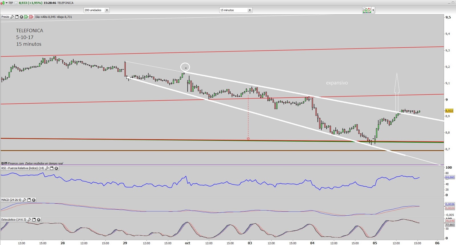456x245 pixels.
Task: Click the Estocástico (14 6 3) label
Action: (x=14, y=220)
